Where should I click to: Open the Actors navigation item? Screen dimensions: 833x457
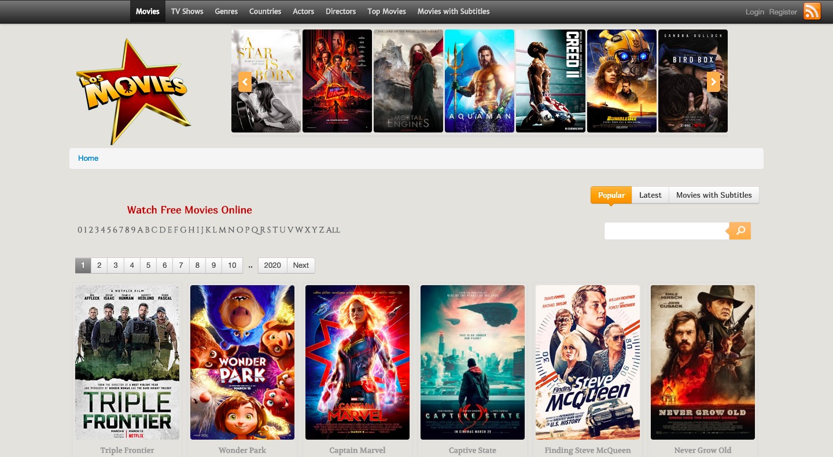(304, 11)
